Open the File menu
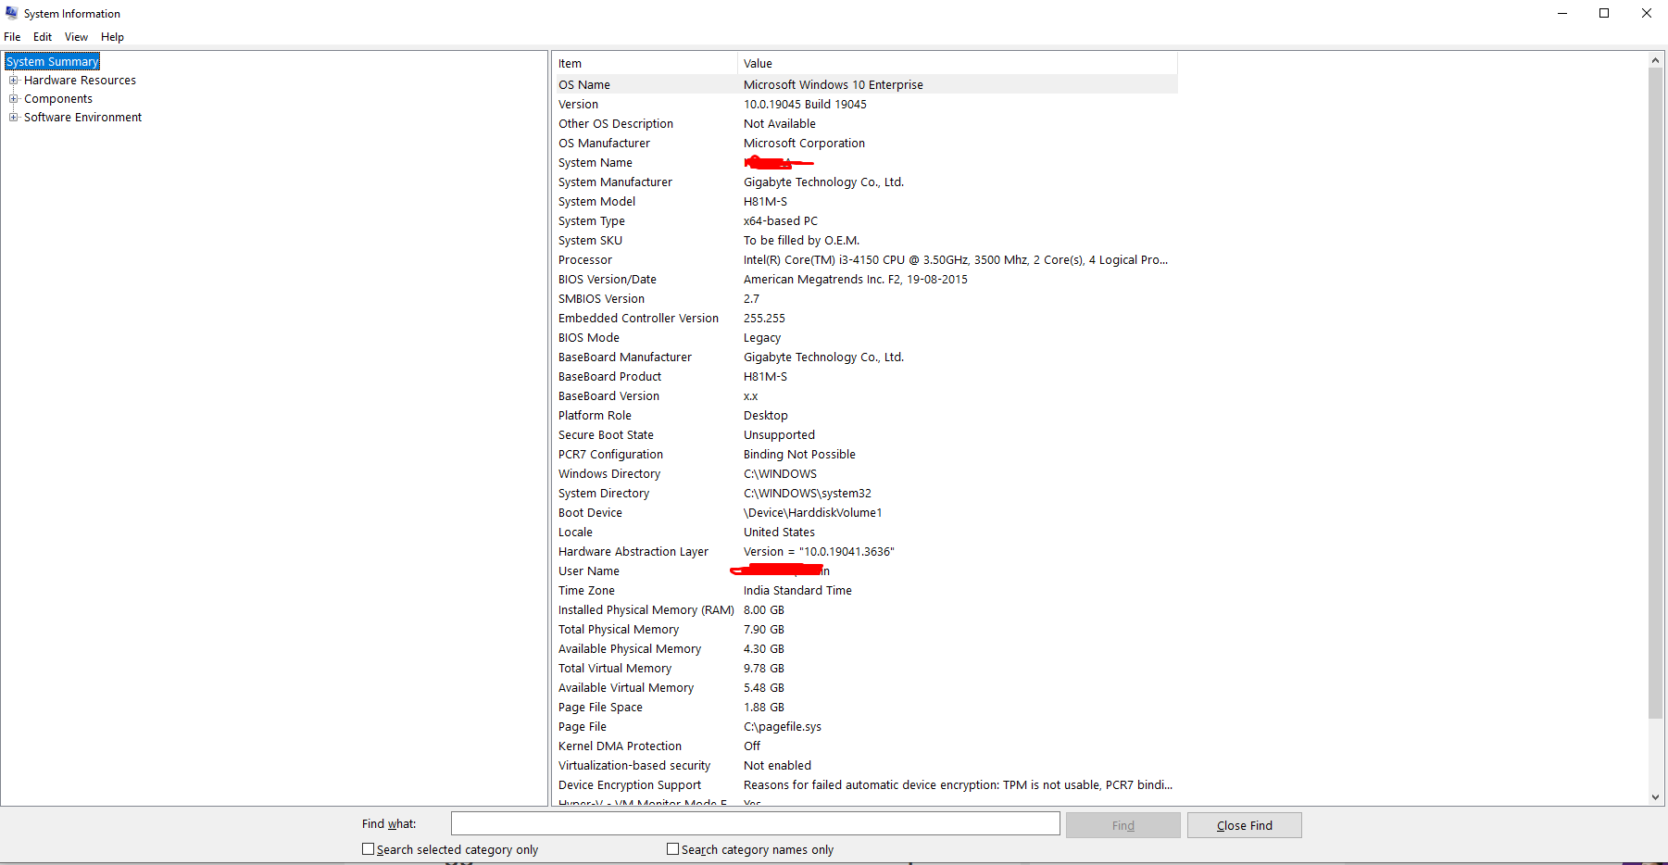1668x865 pixels. point(12,37)
